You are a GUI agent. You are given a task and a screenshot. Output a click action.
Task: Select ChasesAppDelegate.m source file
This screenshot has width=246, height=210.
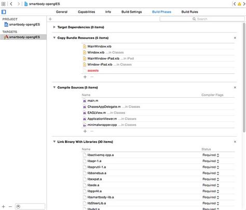click(x=158, y=107)
